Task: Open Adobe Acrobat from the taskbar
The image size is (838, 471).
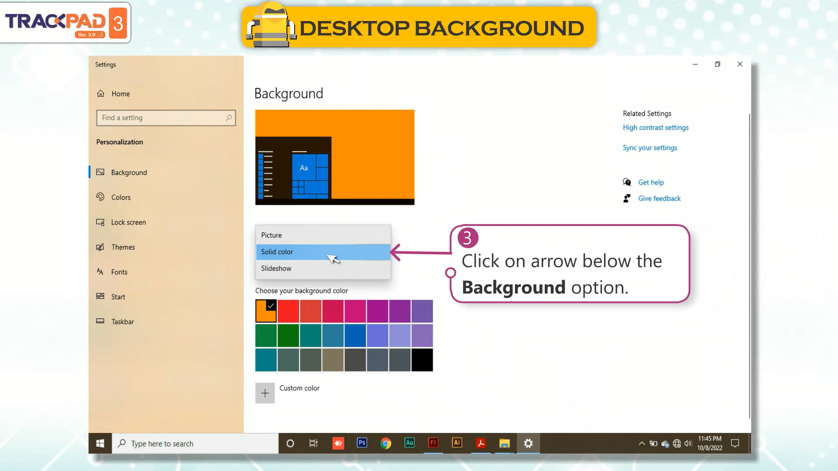Action: click(481, 444)
